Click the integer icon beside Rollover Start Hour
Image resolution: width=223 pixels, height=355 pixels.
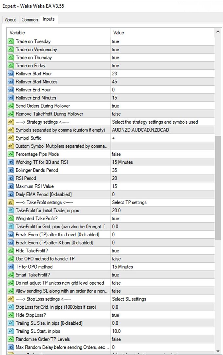(x=11, y=74)
